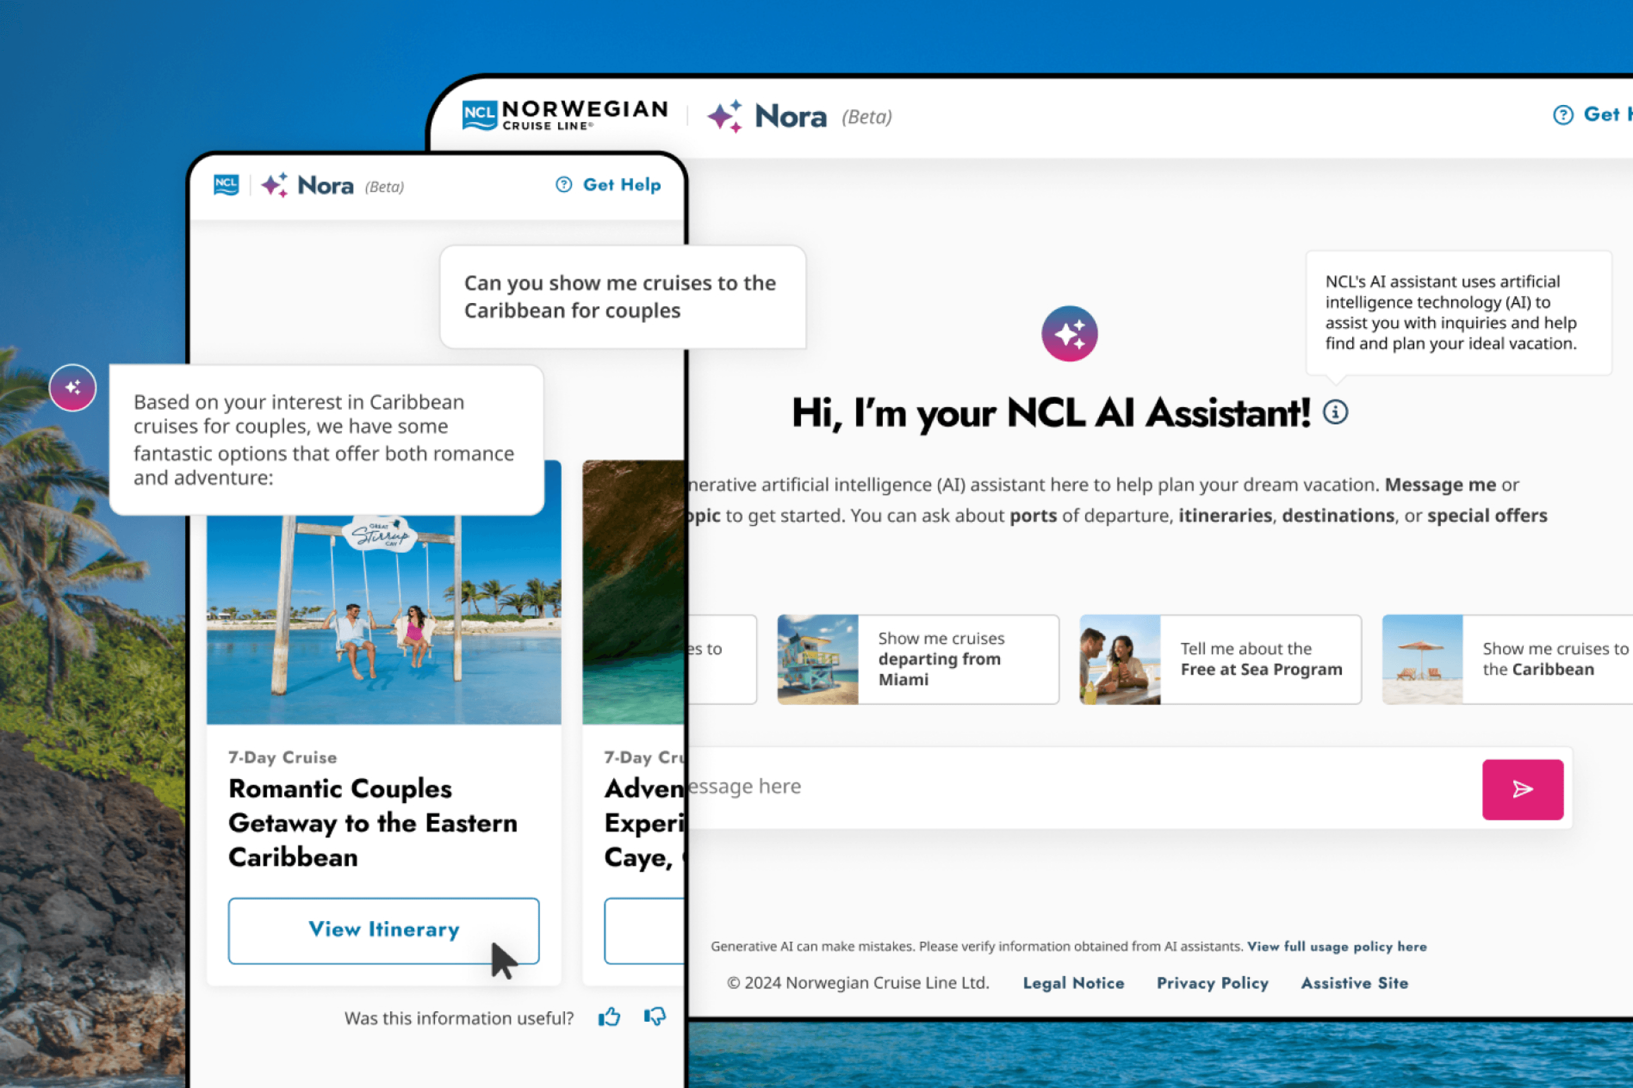Click the help circle icon in mobile header
Image resolution: width=1633 pixels, height=1088 pixels.
563,184
